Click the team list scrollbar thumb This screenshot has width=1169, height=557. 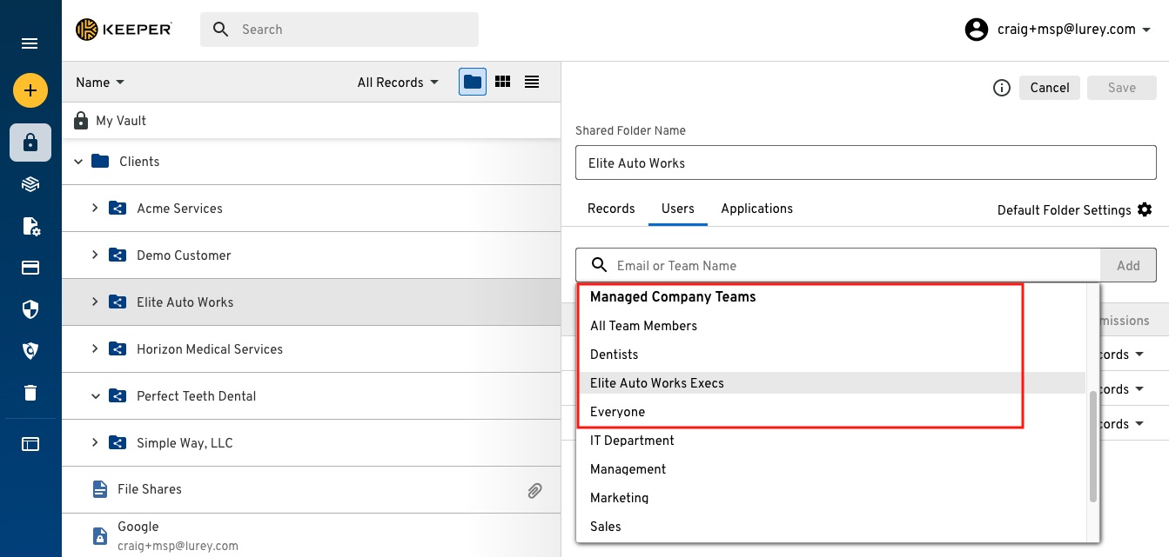(1093, 447)
